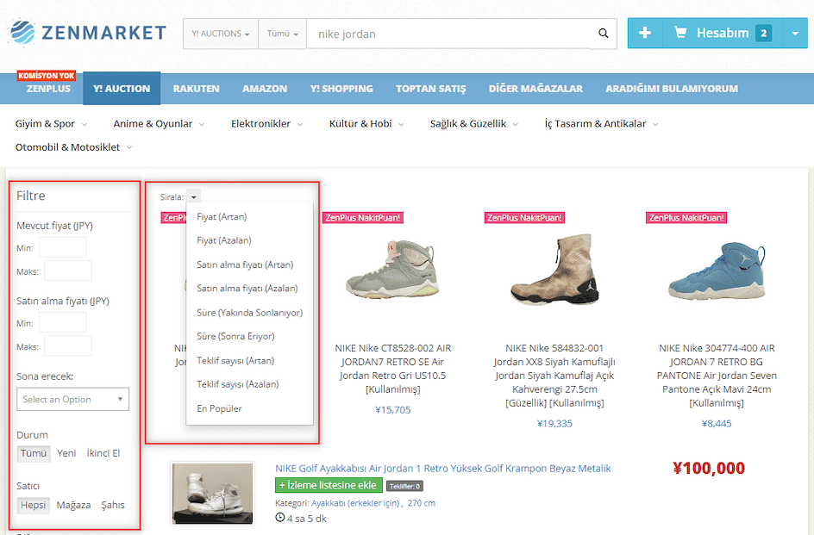
Task: Click the search magnifier icon
Action: [x=604, y=34]
